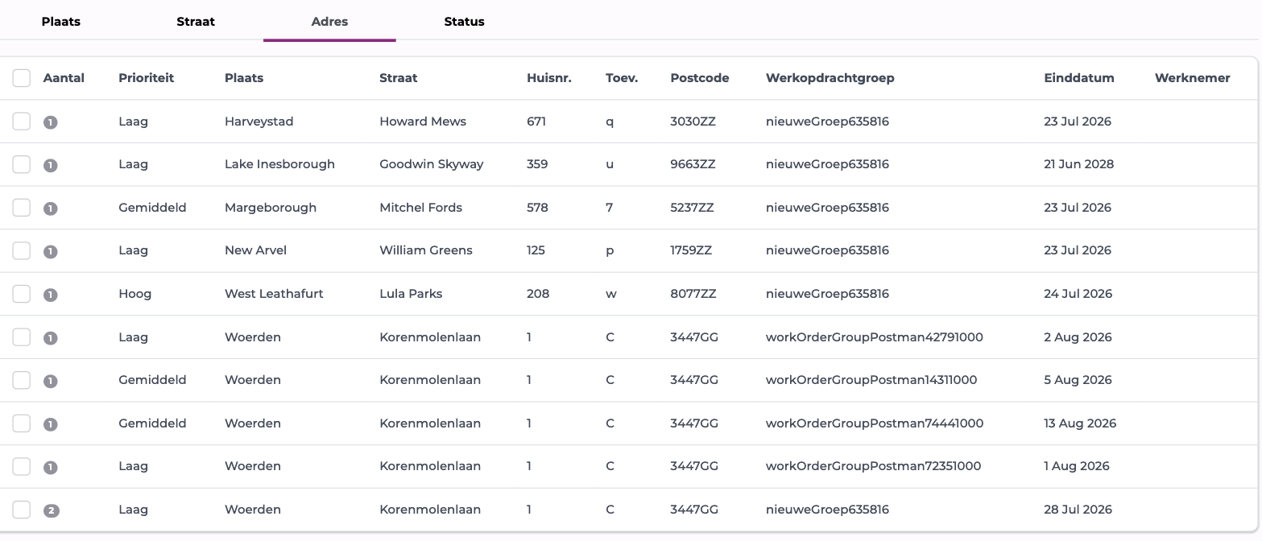Click count badge in Harveystad row

[51, 122]
